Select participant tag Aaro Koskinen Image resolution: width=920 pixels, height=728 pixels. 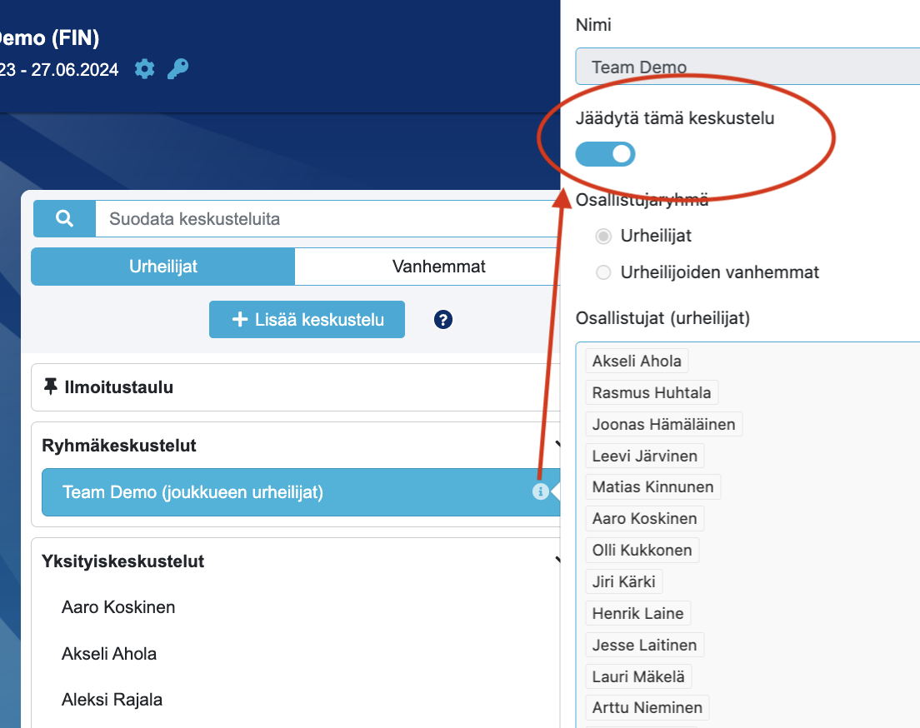pyautogui.click(x=645, y=519)
